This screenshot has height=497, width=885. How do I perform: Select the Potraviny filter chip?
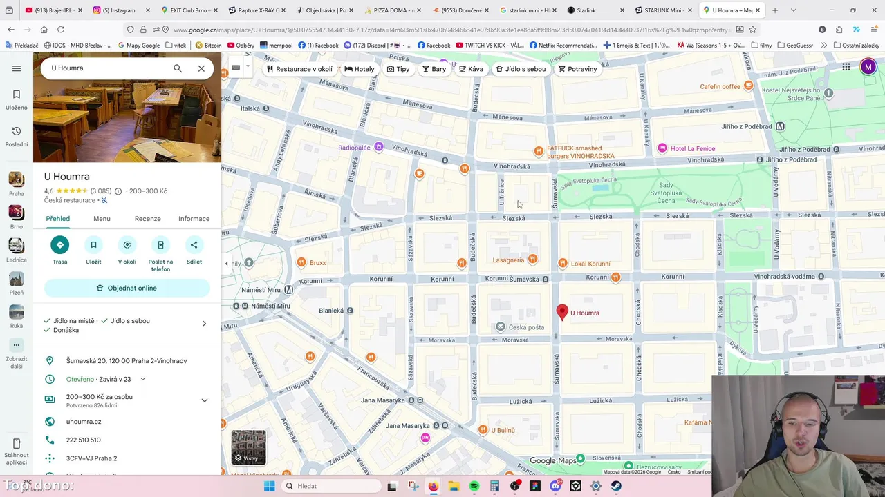[x=577, y=69]
